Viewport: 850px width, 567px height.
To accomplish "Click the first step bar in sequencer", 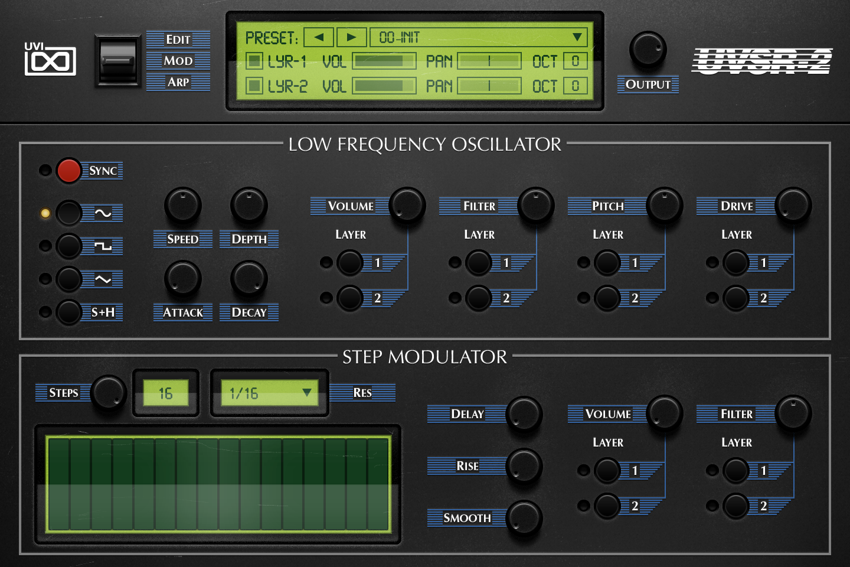I will 58,484.
